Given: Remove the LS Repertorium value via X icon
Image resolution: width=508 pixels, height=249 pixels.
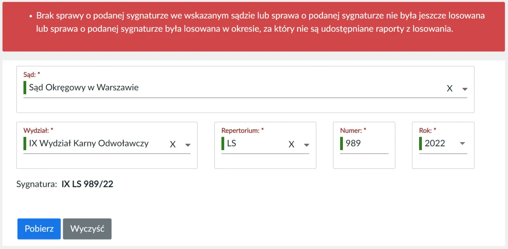Looking at the screenshot, I should (x=291, y=144).
